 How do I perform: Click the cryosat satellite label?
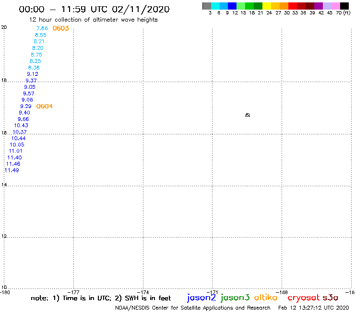coord(304,298)
